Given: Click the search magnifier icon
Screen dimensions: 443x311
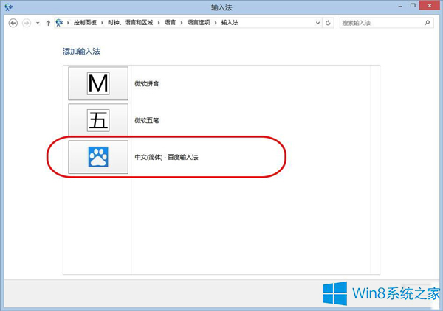Looking at the screenshot, I should click(x=427, y=23).
